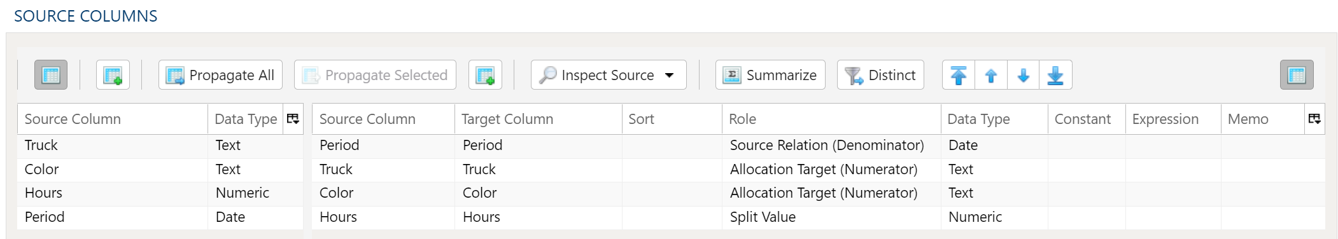Select Period row in left source list
This screenshot has height=239, width=1338.
(x=160, y=217)
